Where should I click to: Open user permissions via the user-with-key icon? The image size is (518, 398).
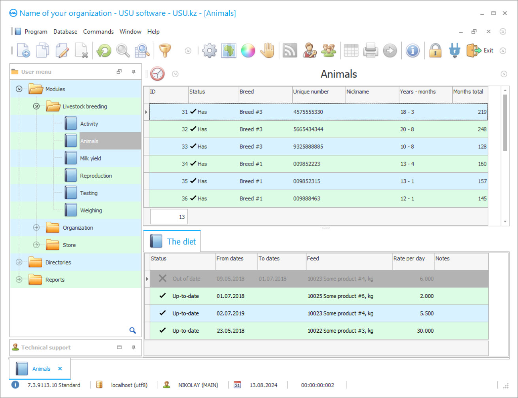[310, 50]
